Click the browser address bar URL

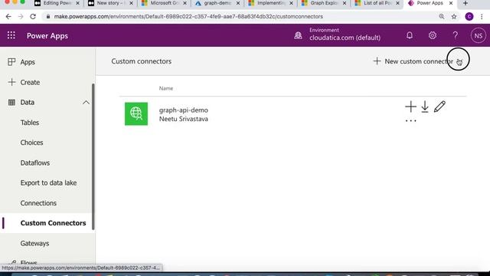point(188,17)
